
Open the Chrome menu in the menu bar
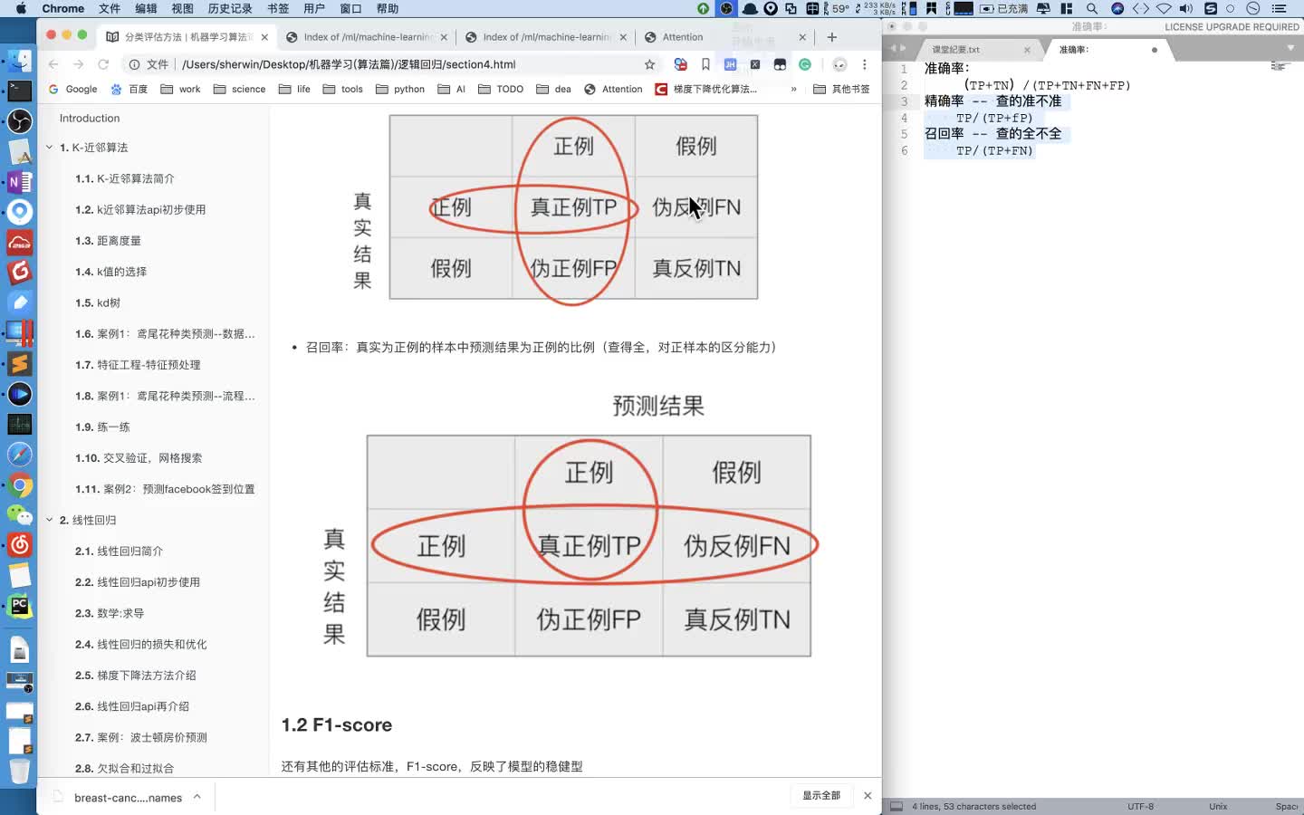[x=63, y=8]
